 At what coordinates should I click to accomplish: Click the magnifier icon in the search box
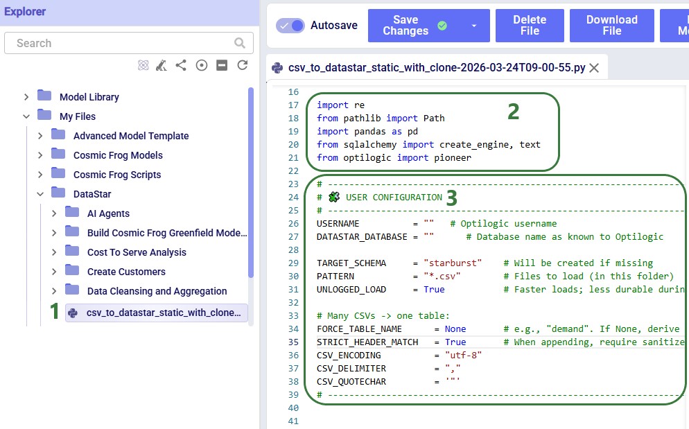(239, 43)
